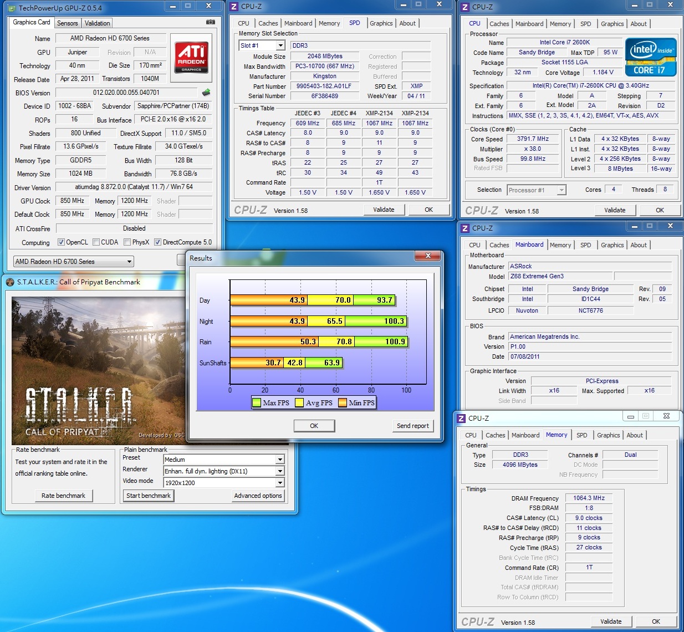
Task: Click the Day row Max FPS bar 93.7
Action: pos(374,300)
